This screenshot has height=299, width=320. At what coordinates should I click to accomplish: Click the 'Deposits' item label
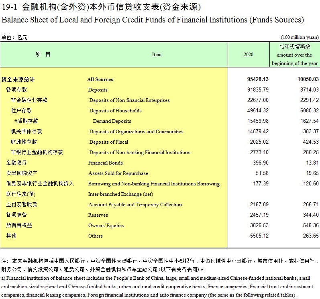click(98, 90)
